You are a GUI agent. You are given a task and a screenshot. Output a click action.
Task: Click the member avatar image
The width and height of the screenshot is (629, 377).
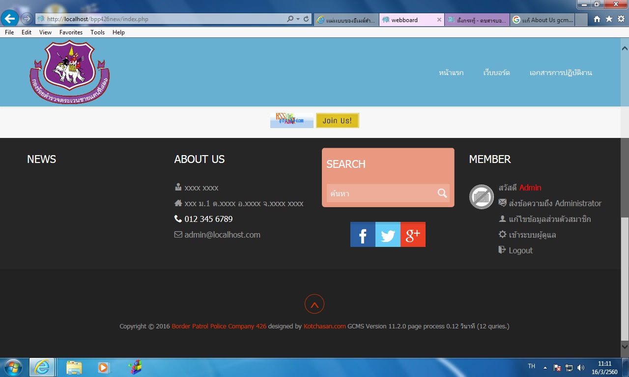(x=481, y=197)
